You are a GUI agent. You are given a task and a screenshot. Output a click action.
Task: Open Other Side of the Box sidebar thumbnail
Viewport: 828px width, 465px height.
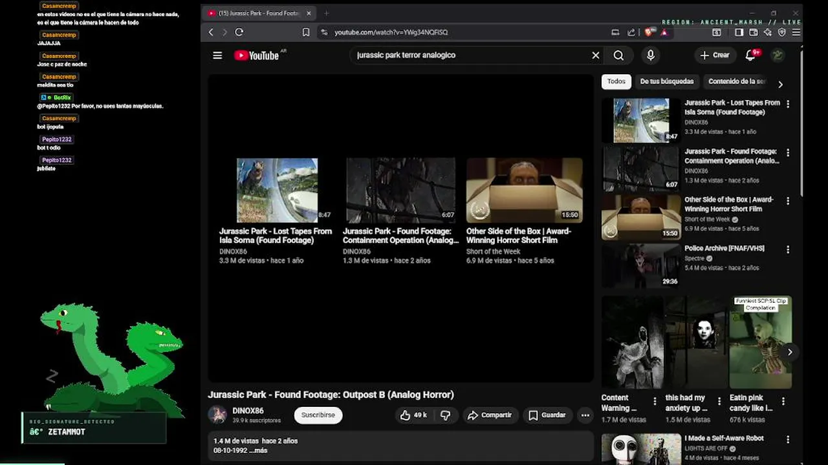click(x=641, y=217)
